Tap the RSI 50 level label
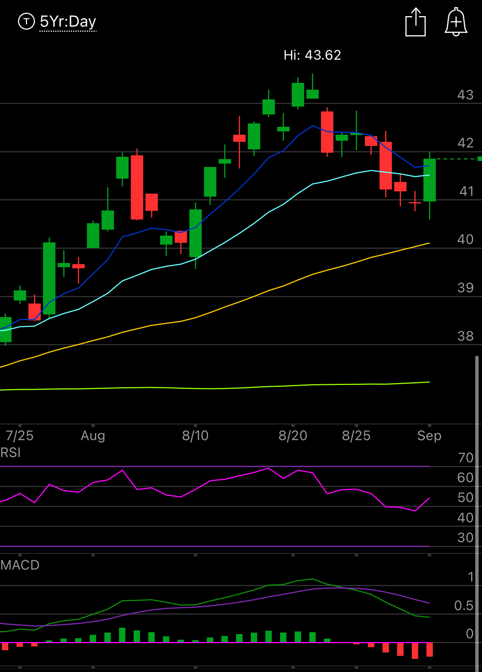The height and width of the screenshot is (672, 482). click(465, 498)
